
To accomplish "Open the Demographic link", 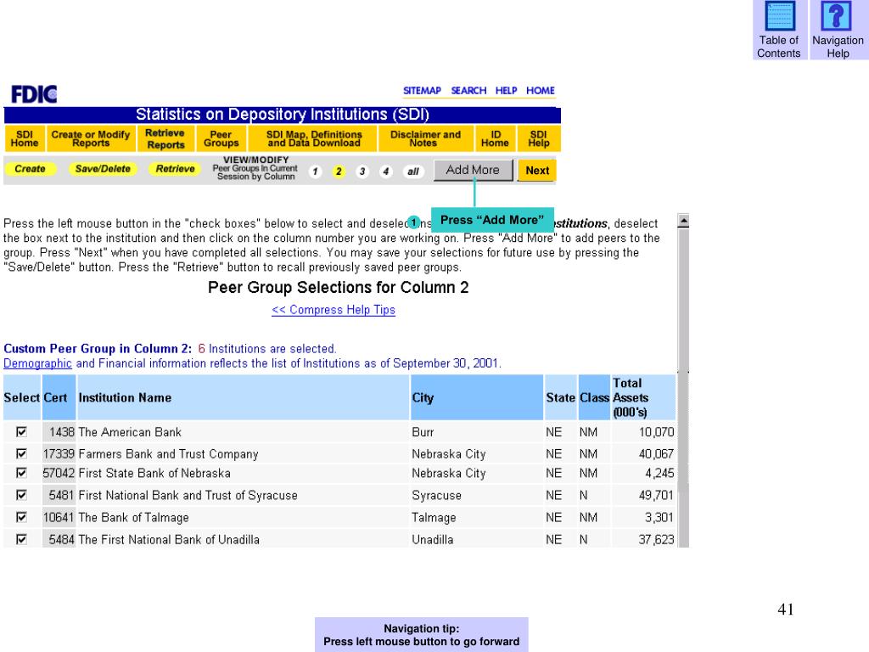I will tap(37, 363).
